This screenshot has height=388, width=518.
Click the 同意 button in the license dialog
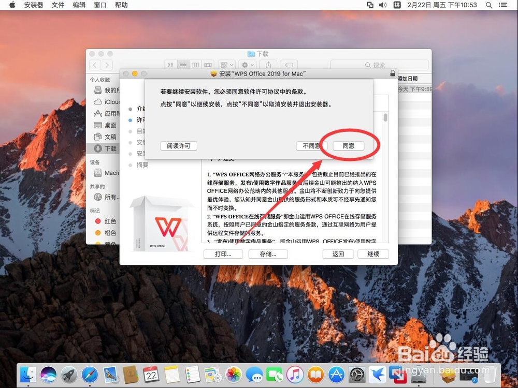(x=349, y=146)
